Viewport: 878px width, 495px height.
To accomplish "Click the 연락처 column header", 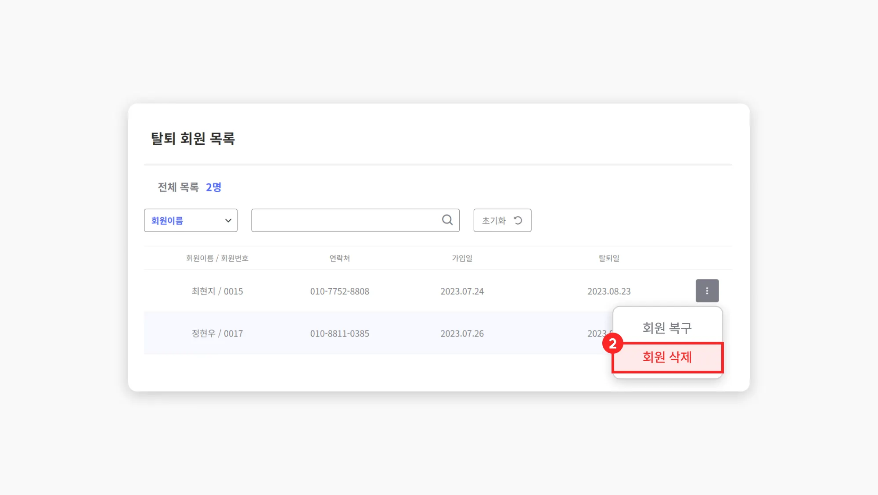I will 339,258.
